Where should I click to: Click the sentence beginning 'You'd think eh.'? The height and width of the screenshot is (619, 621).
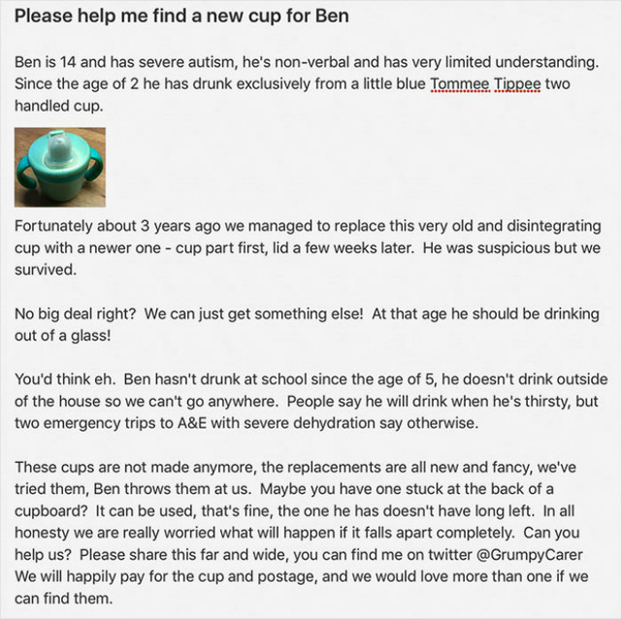click(x=65, y=379)
